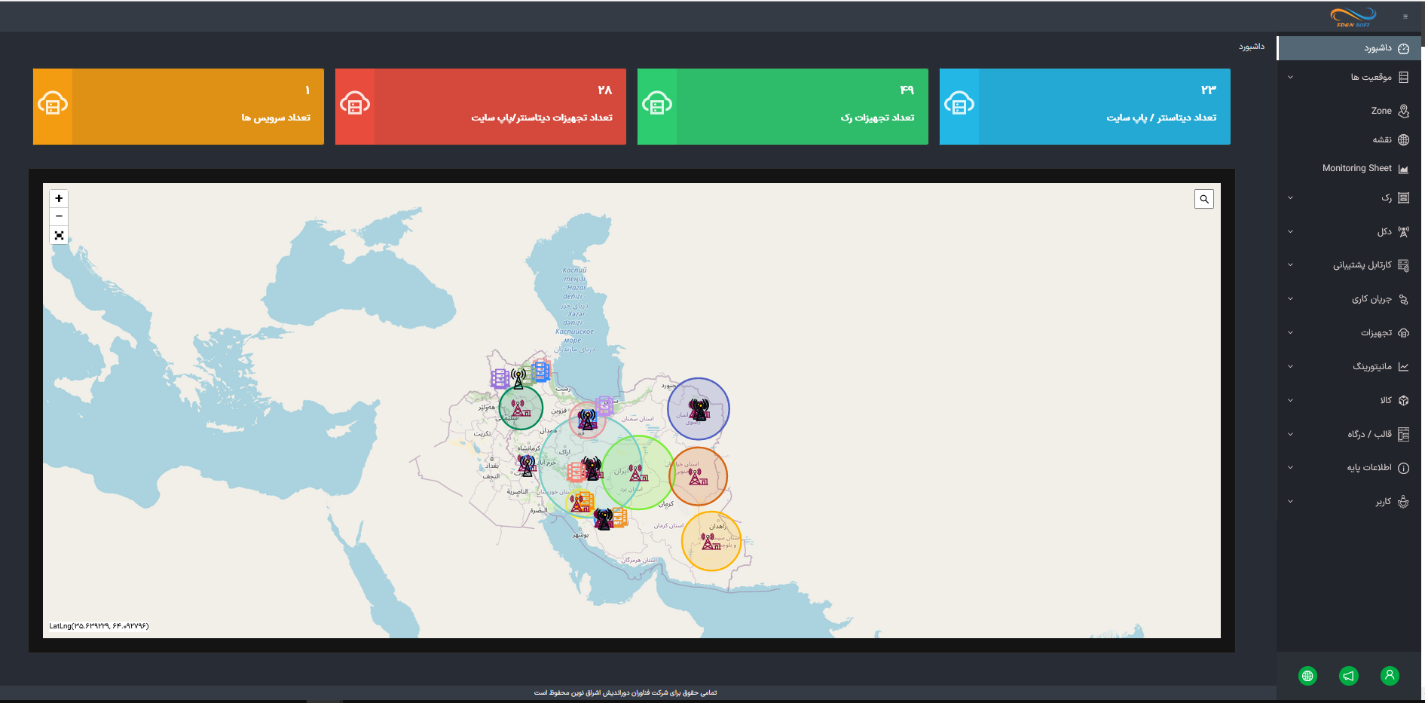Open the green user profile button

tap(1389, 676)
